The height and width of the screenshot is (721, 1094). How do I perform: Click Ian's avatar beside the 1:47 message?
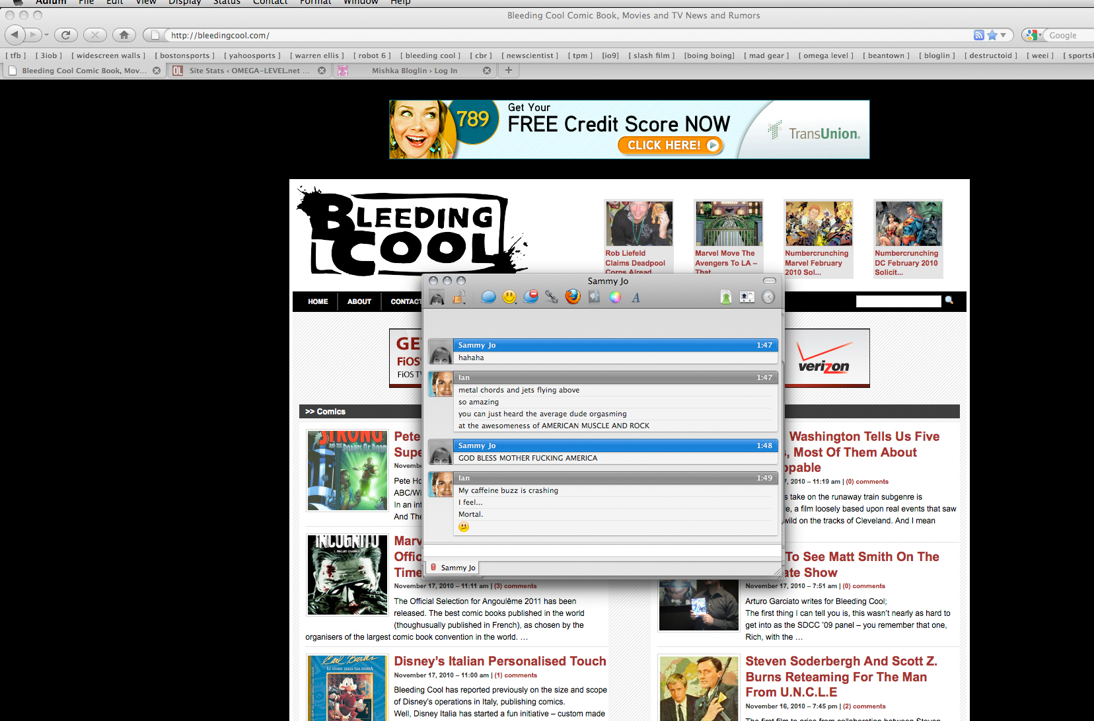click(x=441, y=384)
